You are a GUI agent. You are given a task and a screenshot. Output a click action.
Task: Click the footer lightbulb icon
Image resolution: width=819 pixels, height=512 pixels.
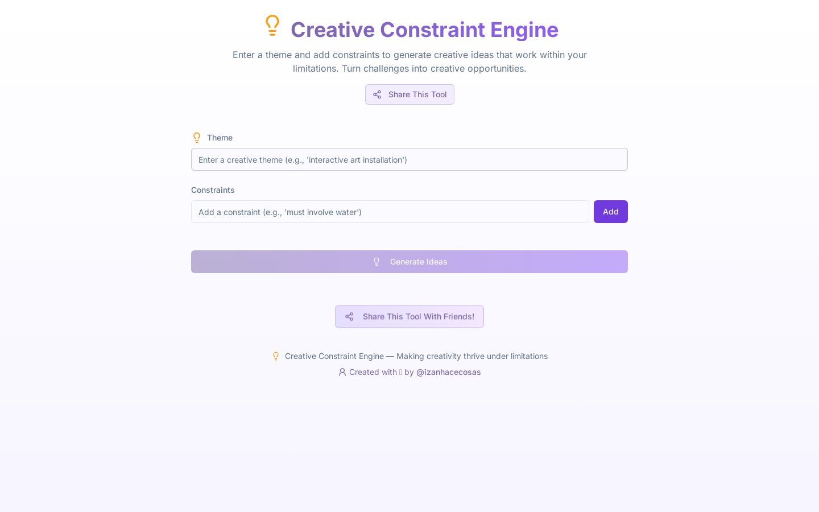coord(276,356)
